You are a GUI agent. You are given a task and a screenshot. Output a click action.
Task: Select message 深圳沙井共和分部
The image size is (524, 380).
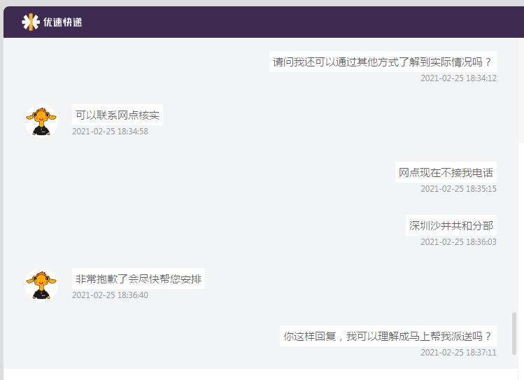451,225
